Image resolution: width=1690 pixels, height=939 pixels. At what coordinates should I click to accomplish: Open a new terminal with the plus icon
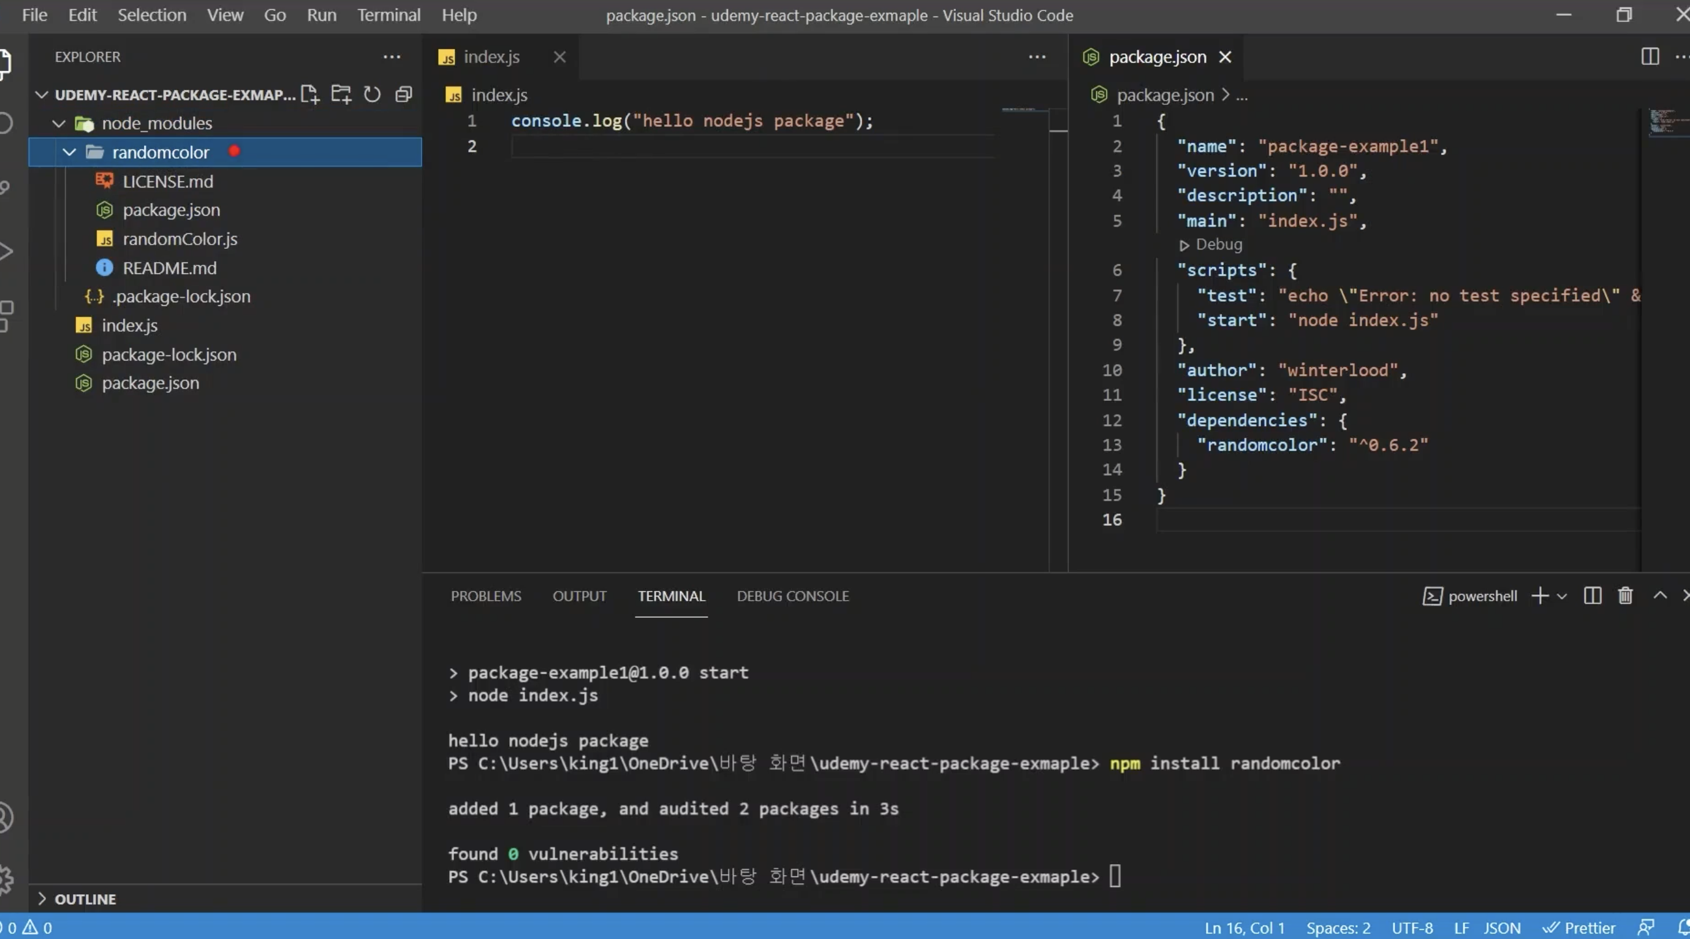1539,596
